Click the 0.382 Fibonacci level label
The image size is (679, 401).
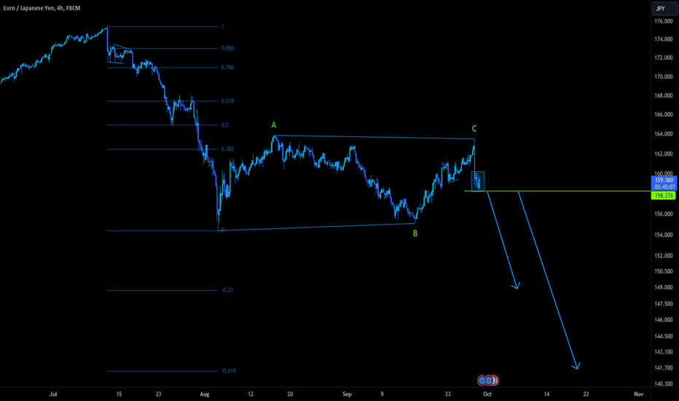pyautogui.click(x=227, y=149)
